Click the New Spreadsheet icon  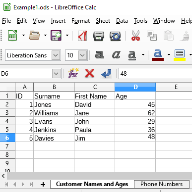12,36
